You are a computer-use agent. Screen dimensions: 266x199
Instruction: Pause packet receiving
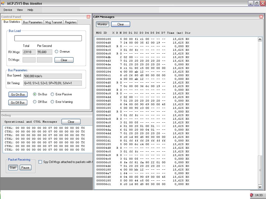coord(25,168)
